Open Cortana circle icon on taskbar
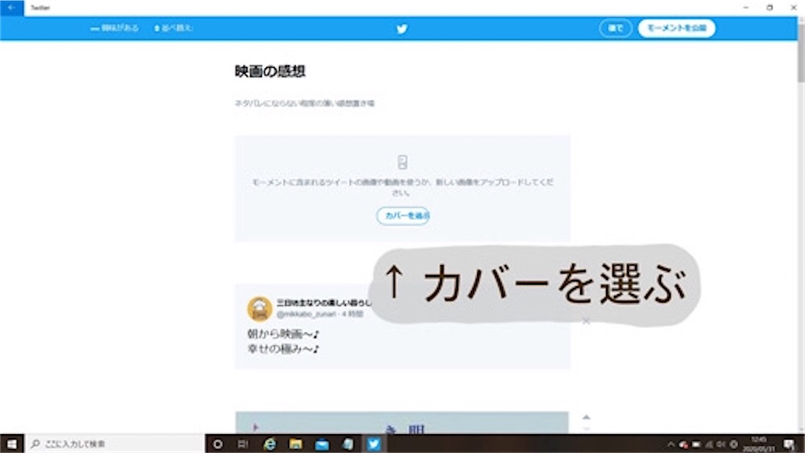The width and height of the screenshot is (805, 453). click(218, 444)
